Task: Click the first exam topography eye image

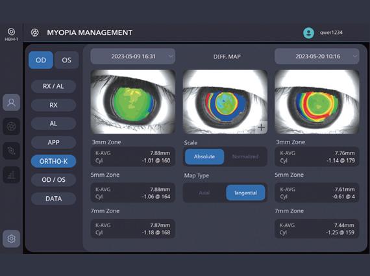Action: pos(133,102)
